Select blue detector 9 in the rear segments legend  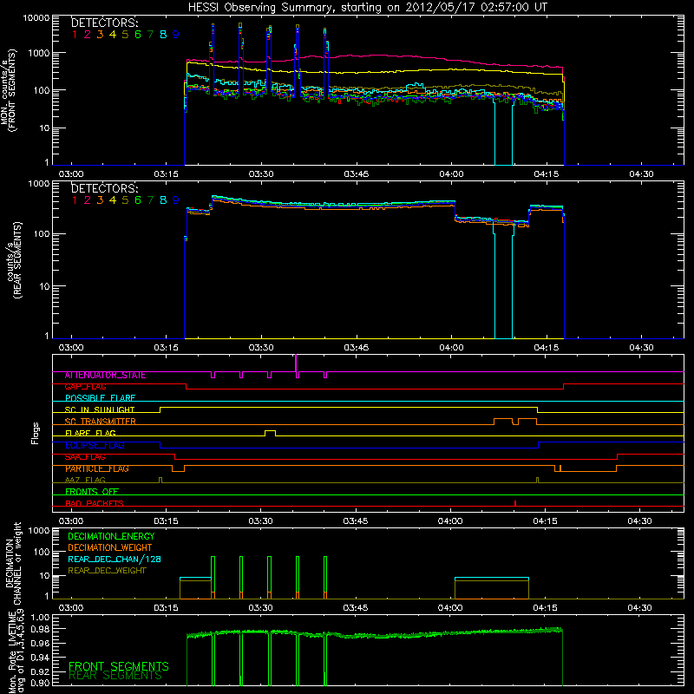point(176,200)
